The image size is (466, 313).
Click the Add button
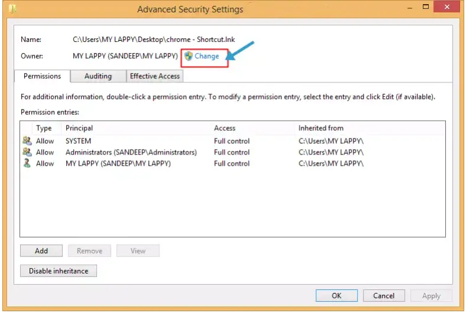(41, 251)
